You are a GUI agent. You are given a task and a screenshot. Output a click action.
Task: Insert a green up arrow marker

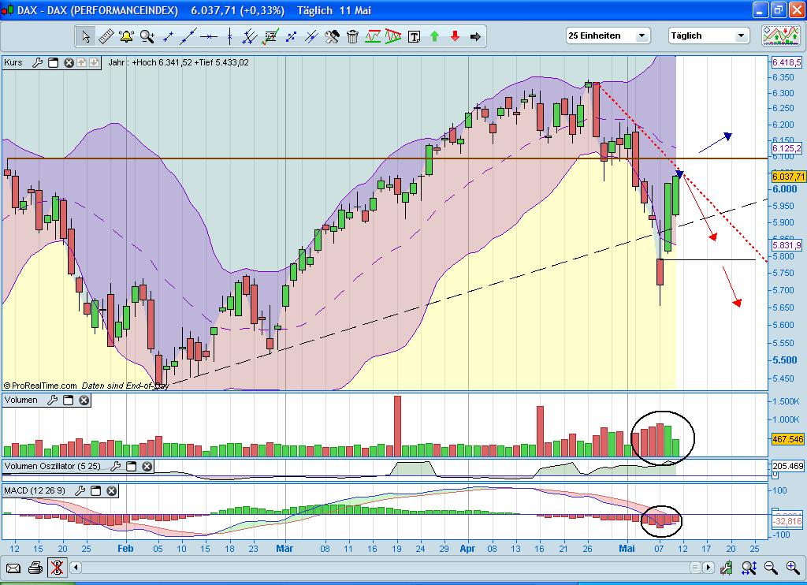pyautogui.click(x=434, y=36)
